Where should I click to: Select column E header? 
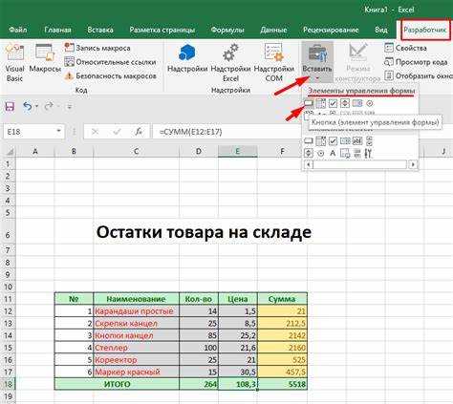(x=238, y=151)
